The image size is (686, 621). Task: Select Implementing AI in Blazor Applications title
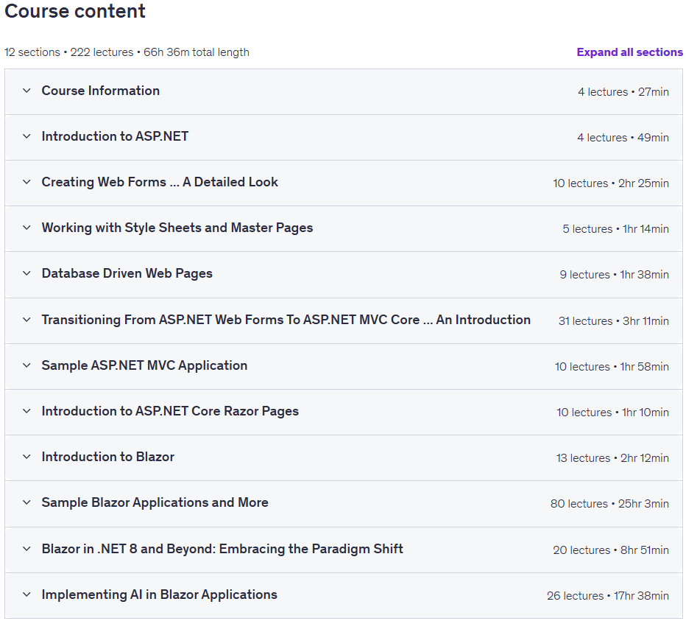tap(159, 594)
